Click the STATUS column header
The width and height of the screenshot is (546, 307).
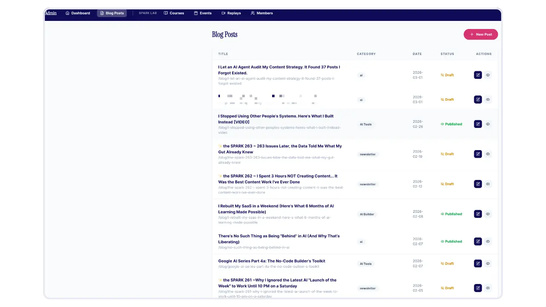tap(447, 54)
